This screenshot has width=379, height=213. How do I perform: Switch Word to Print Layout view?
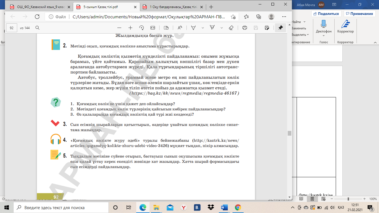(x=312, y=199)
